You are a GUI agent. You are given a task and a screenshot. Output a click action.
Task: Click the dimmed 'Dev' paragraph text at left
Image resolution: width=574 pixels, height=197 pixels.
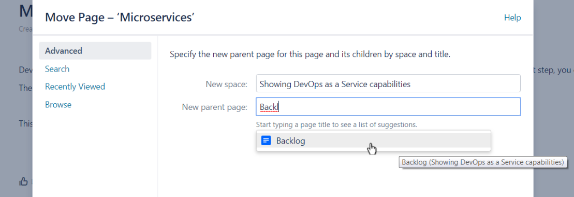click(26, 69)
